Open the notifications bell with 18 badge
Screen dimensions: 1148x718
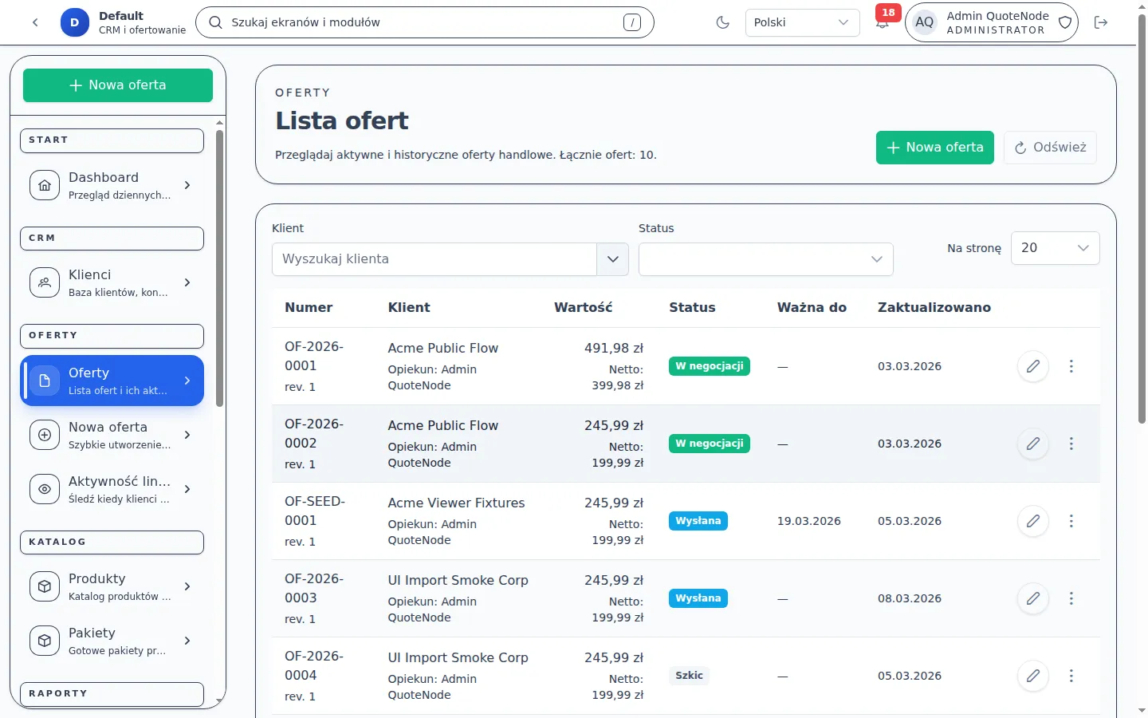[x=883, y=22]
